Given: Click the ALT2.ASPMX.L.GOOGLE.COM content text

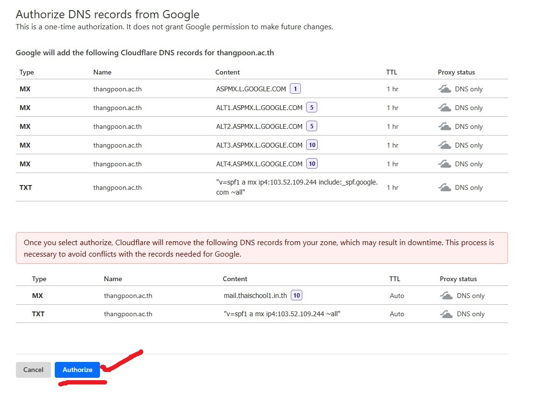Looking at the screenshot, I should (x=259, y=126).
